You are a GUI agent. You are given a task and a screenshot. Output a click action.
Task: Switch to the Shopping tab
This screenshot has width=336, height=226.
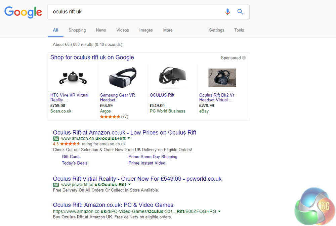[77, 30]
